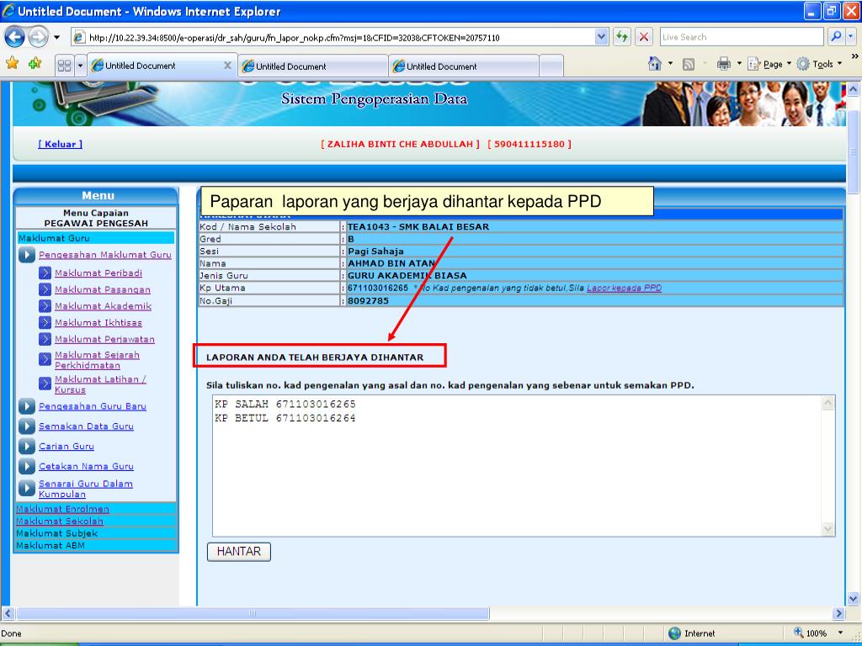
Task: Click the arrow icon beside Maklumat Peribadi
Action: (x=45, y=273)
